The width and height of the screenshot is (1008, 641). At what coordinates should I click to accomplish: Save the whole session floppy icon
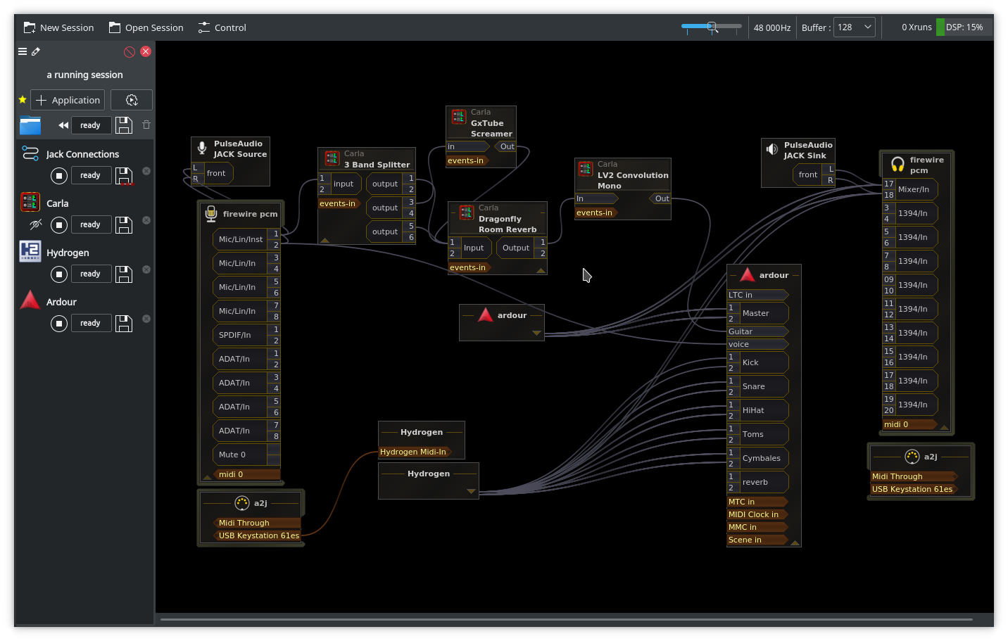tap(124, 125)
